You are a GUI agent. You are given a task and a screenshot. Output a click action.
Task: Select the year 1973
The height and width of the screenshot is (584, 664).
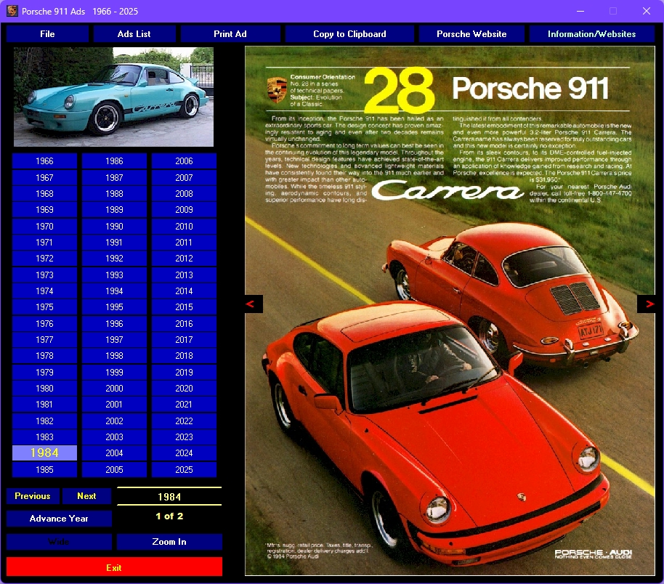44,275
